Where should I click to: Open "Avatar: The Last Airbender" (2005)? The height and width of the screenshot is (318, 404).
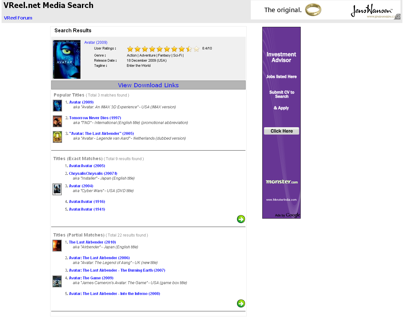click(x=101, y=134)
